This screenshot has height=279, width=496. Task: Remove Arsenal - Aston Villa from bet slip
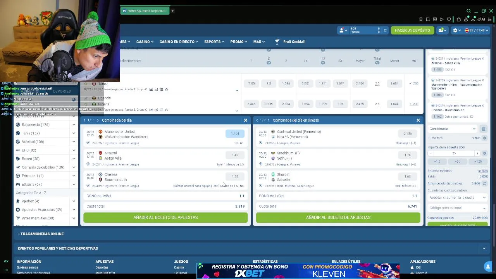[483, 59]
